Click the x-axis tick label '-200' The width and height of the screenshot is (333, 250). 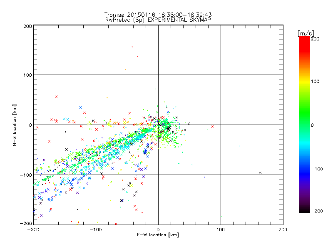click(33, 230)
